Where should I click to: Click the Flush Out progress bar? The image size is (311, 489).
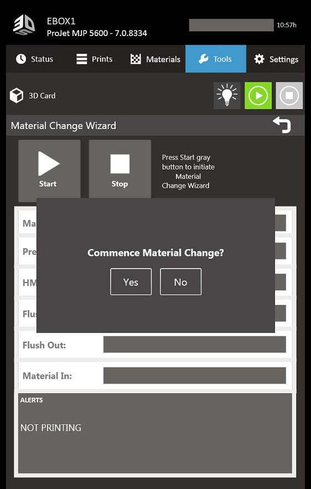pyautogui.click(x=195, y=344)
